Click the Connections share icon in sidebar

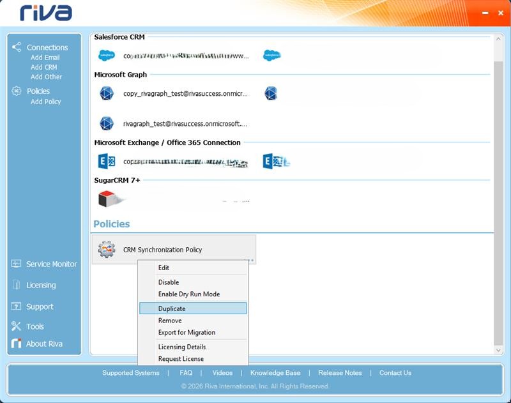pos(17,47)
